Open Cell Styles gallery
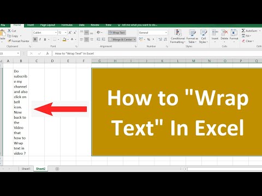The width and height of the screenshot is (262, 196). (204, 36)
